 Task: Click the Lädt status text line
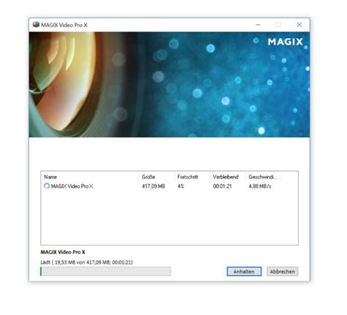pyautogui.click(x=86, y=262)
